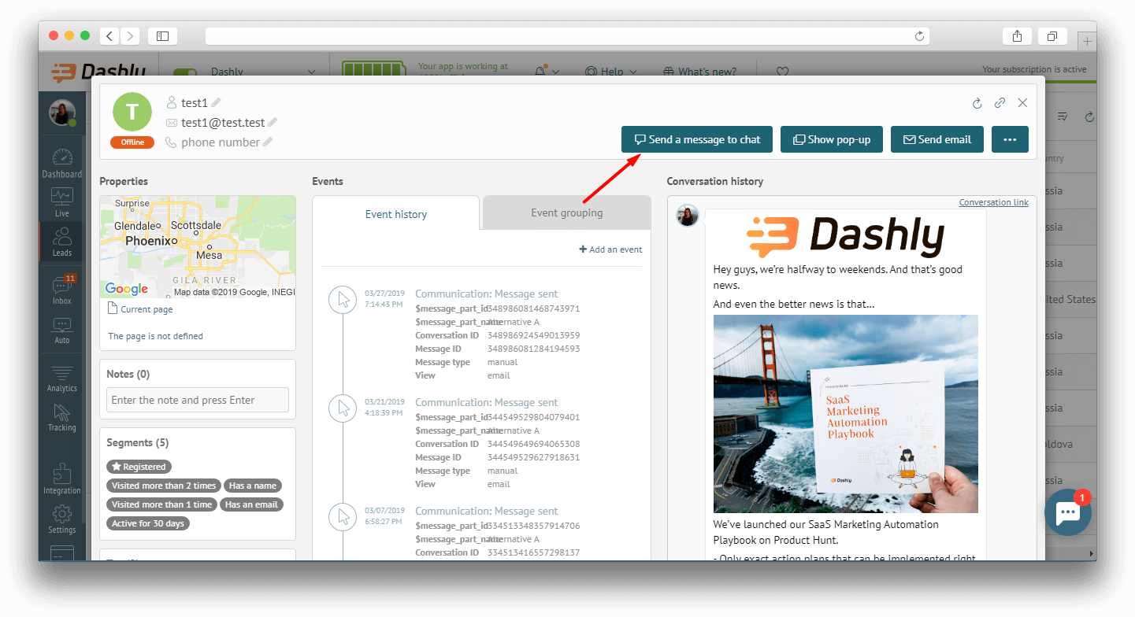Click the Send email button
Screen dimensions: 1135x617
click(937, 139)
